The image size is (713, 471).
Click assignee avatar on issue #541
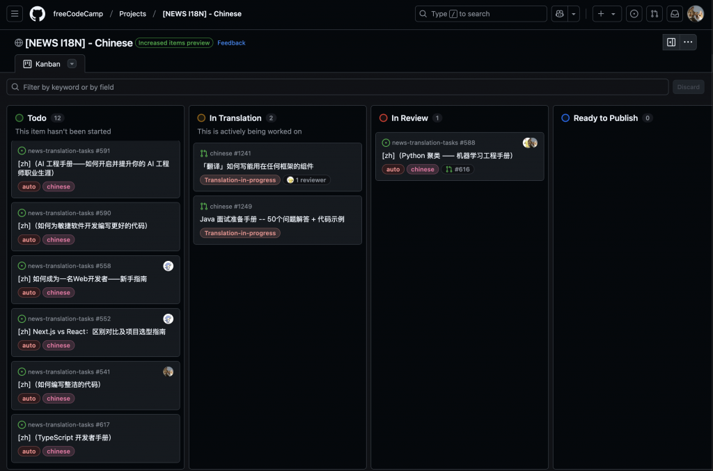169,372
